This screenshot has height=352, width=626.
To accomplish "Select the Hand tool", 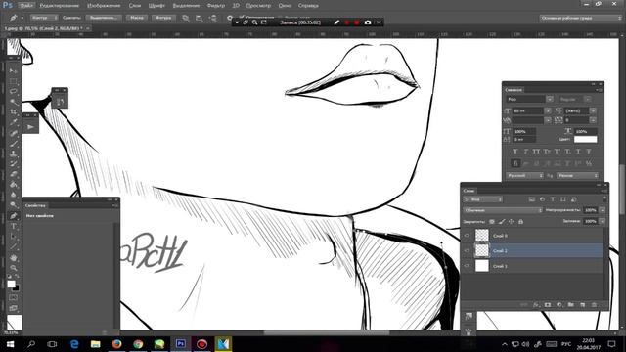I will pos(13,258).
